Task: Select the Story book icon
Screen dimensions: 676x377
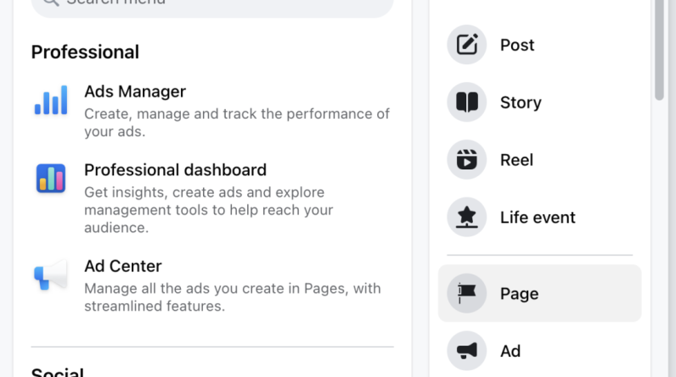Action: [x=467, y=103]
